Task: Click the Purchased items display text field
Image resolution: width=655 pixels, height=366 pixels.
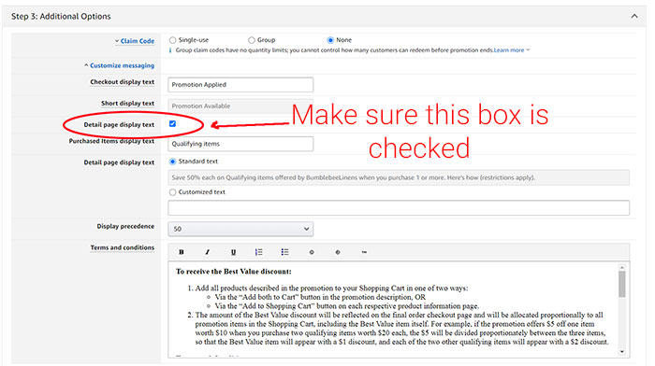Action: click(240, 144)
